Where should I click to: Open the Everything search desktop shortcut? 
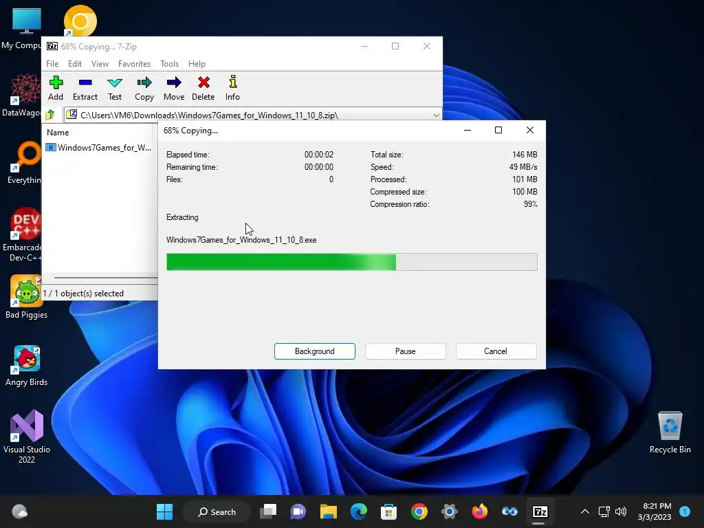point(25,162)
